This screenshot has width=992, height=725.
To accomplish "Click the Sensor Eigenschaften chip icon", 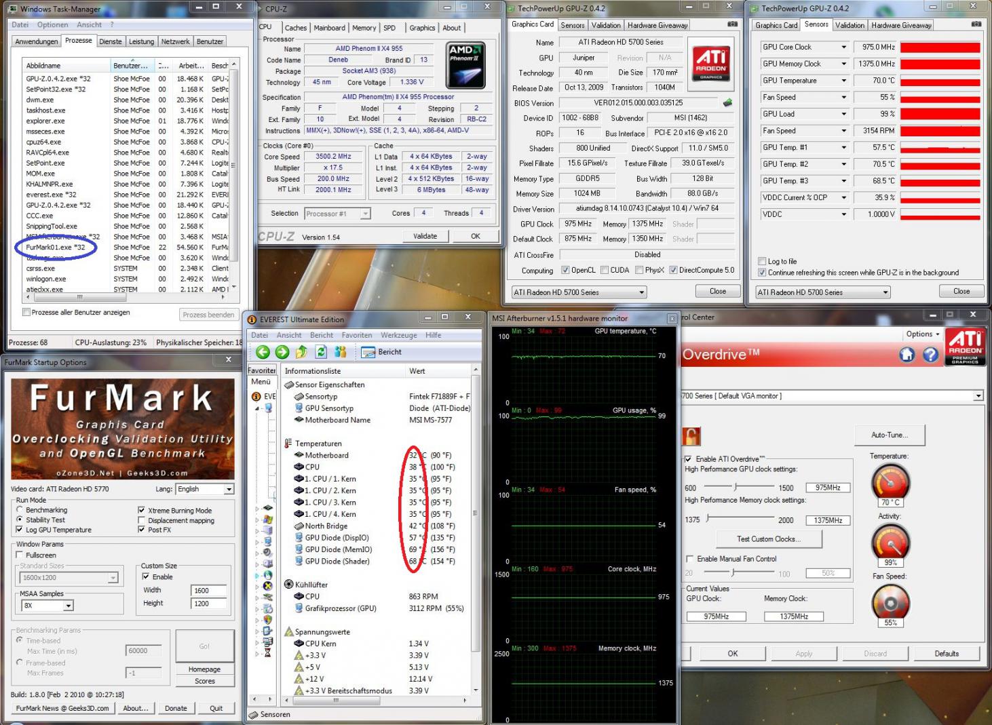I will (x=288, y=385).
